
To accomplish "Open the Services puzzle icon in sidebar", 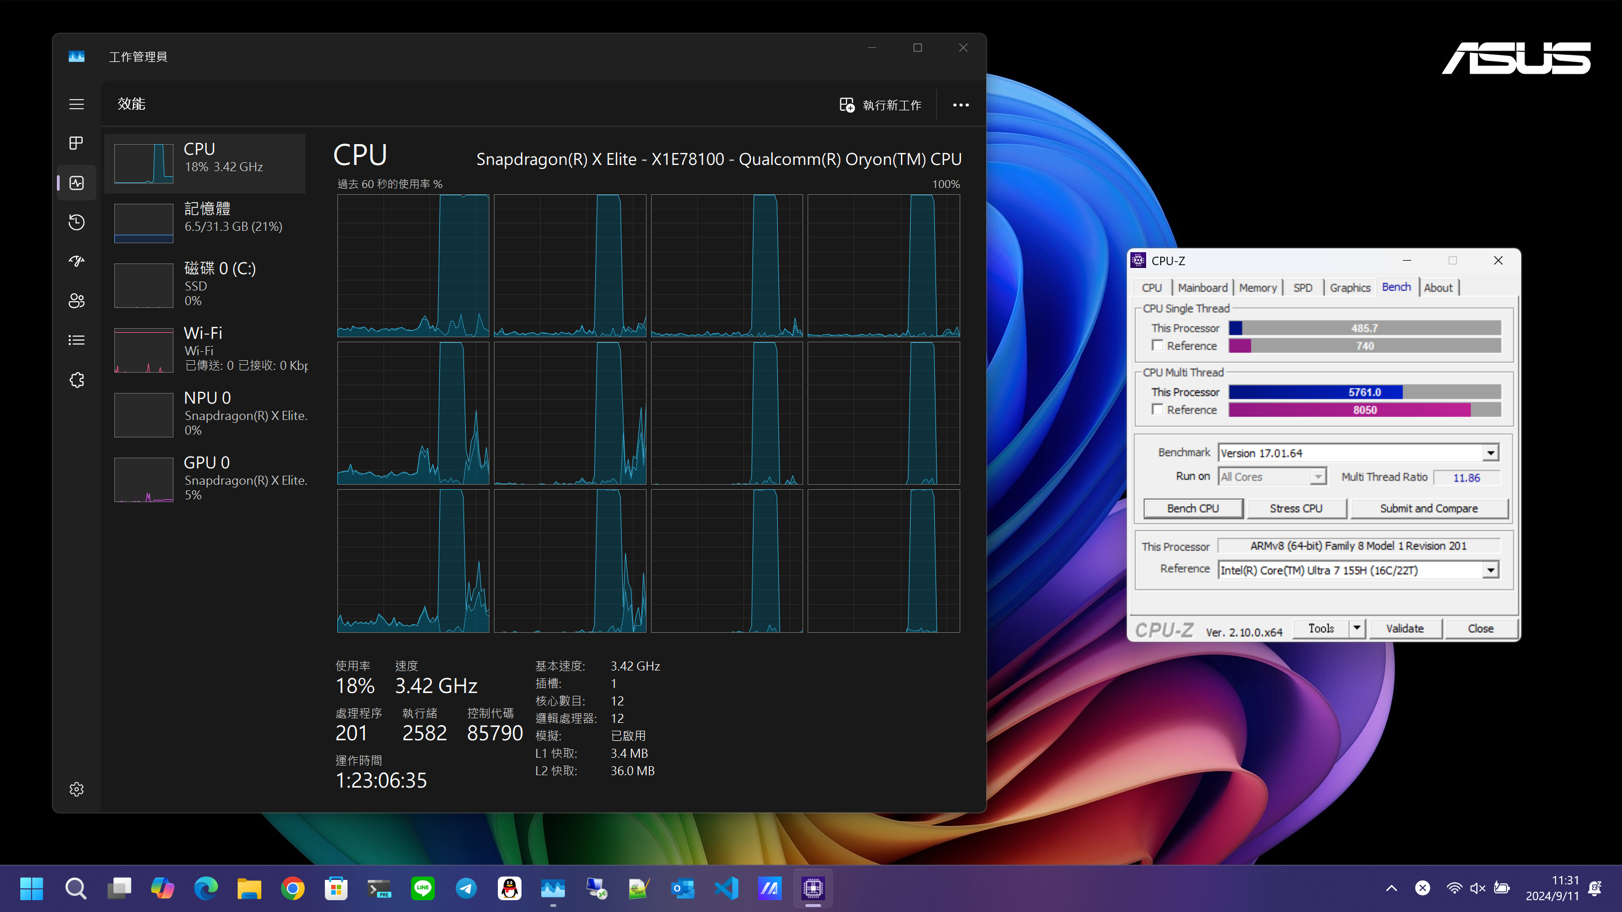I will 76,380.
